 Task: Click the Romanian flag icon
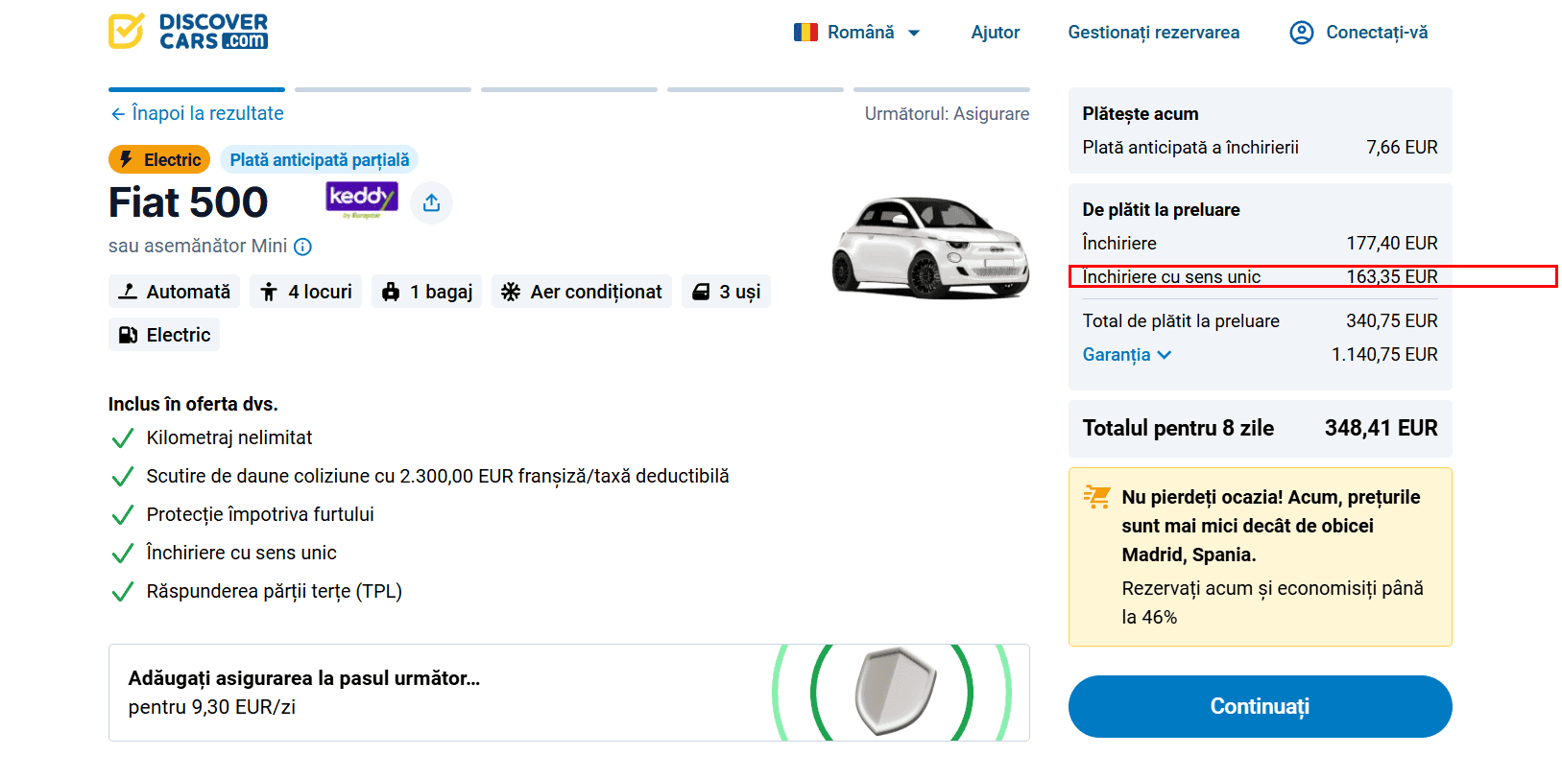pyautogui.click(x=805, y=33)
